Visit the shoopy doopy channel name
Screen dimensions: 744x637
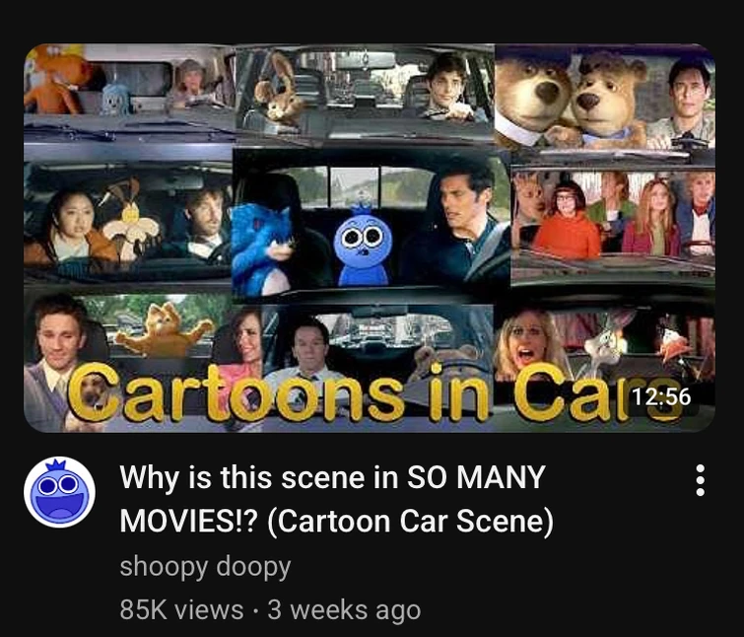[205, 567]
